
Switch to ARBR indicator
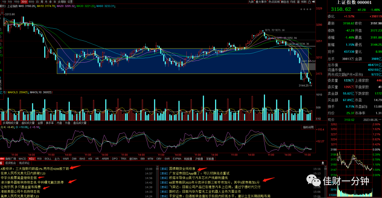[105, 159]
